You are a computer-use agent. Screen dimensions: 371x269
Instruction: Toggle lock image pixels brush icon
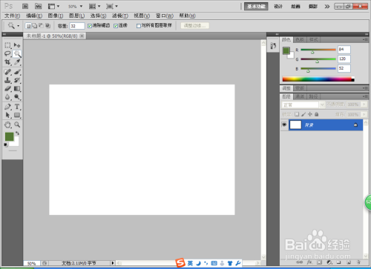(303, 114)
